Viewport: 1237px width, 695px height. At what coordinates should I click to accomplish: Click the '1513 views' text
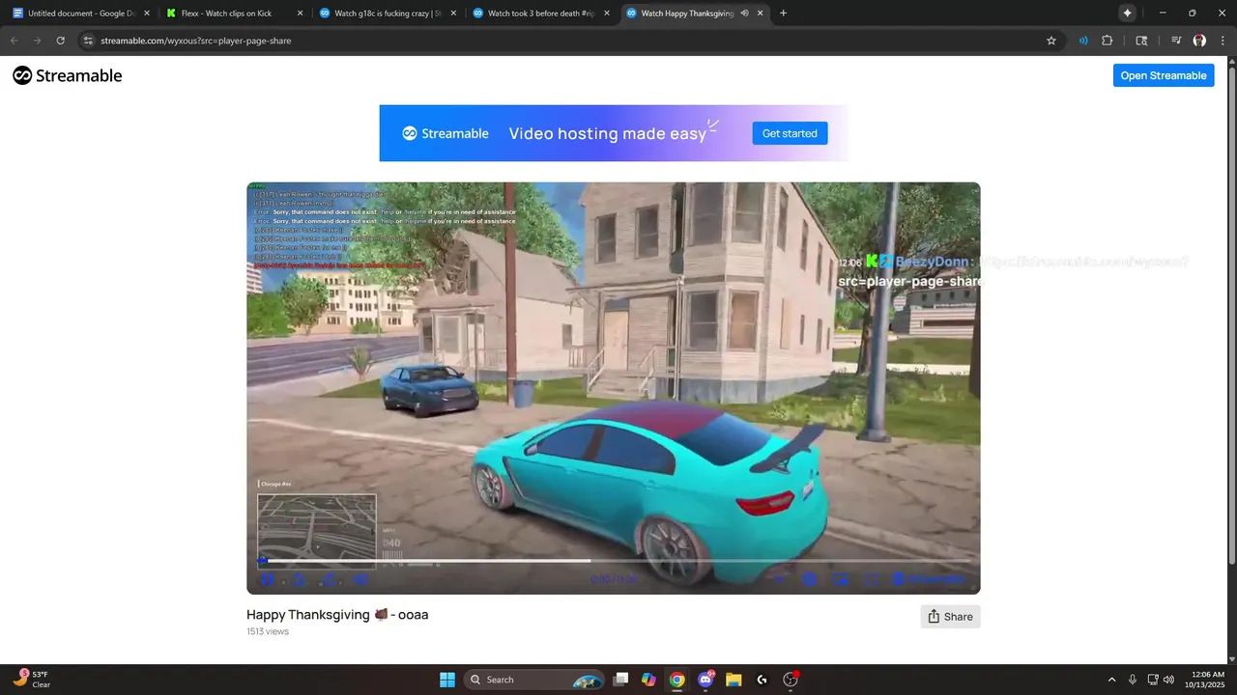click(268, 631)
